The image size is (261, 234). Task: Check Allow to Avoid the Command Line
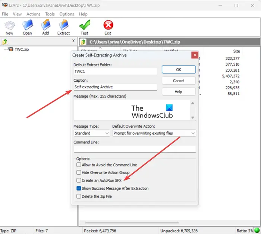(79, 165)
